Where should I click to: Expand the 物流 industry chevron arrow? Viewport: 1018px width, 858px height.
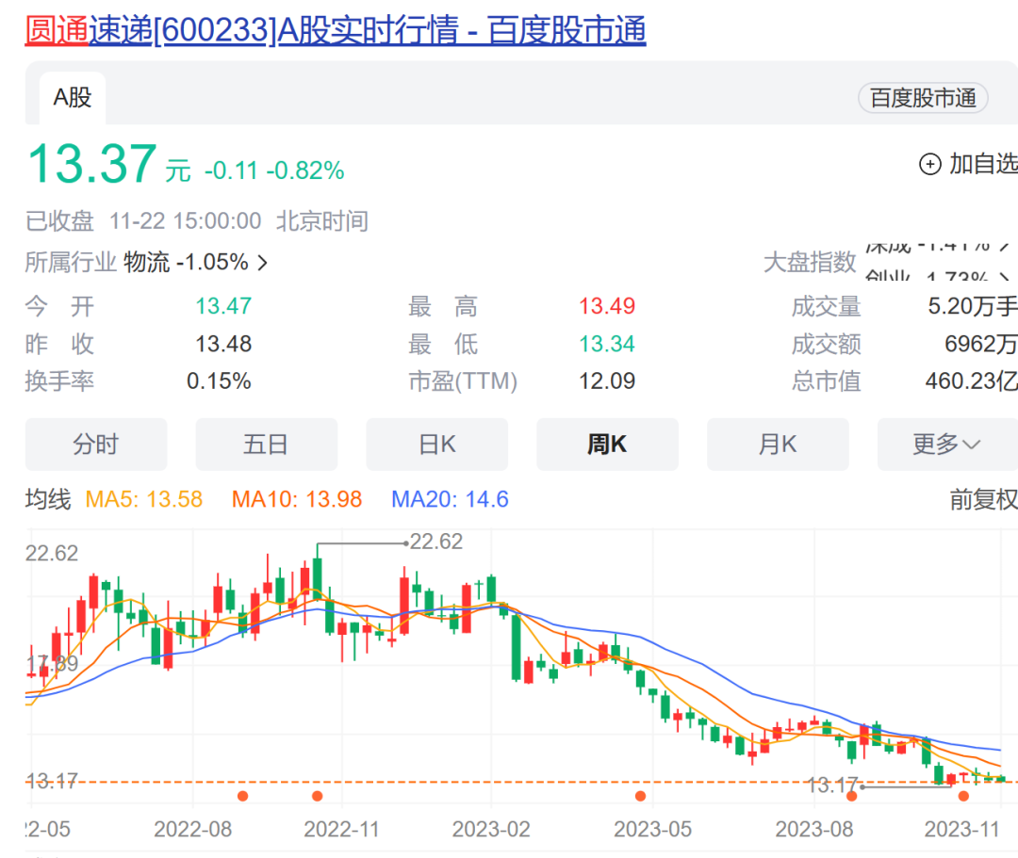coord(262,264)
